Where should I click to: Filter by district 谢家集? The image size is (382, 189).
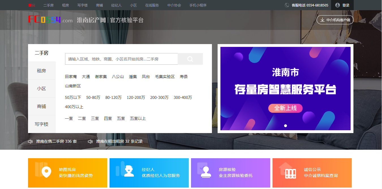pos(101,77)
